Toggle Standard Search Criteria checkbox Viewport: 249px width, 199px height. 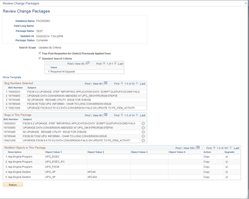[x=40, y=58]
